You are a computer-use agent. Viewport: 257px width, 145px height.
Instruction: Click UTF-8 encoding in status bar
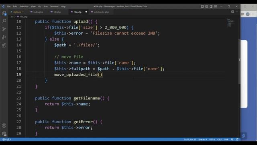coord(212,139)
